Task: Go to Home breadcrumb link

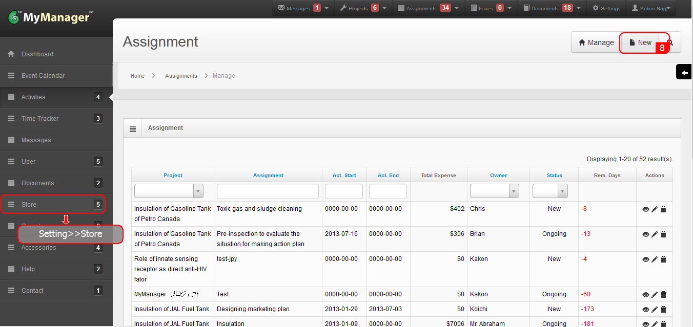Action: (137, 76)
